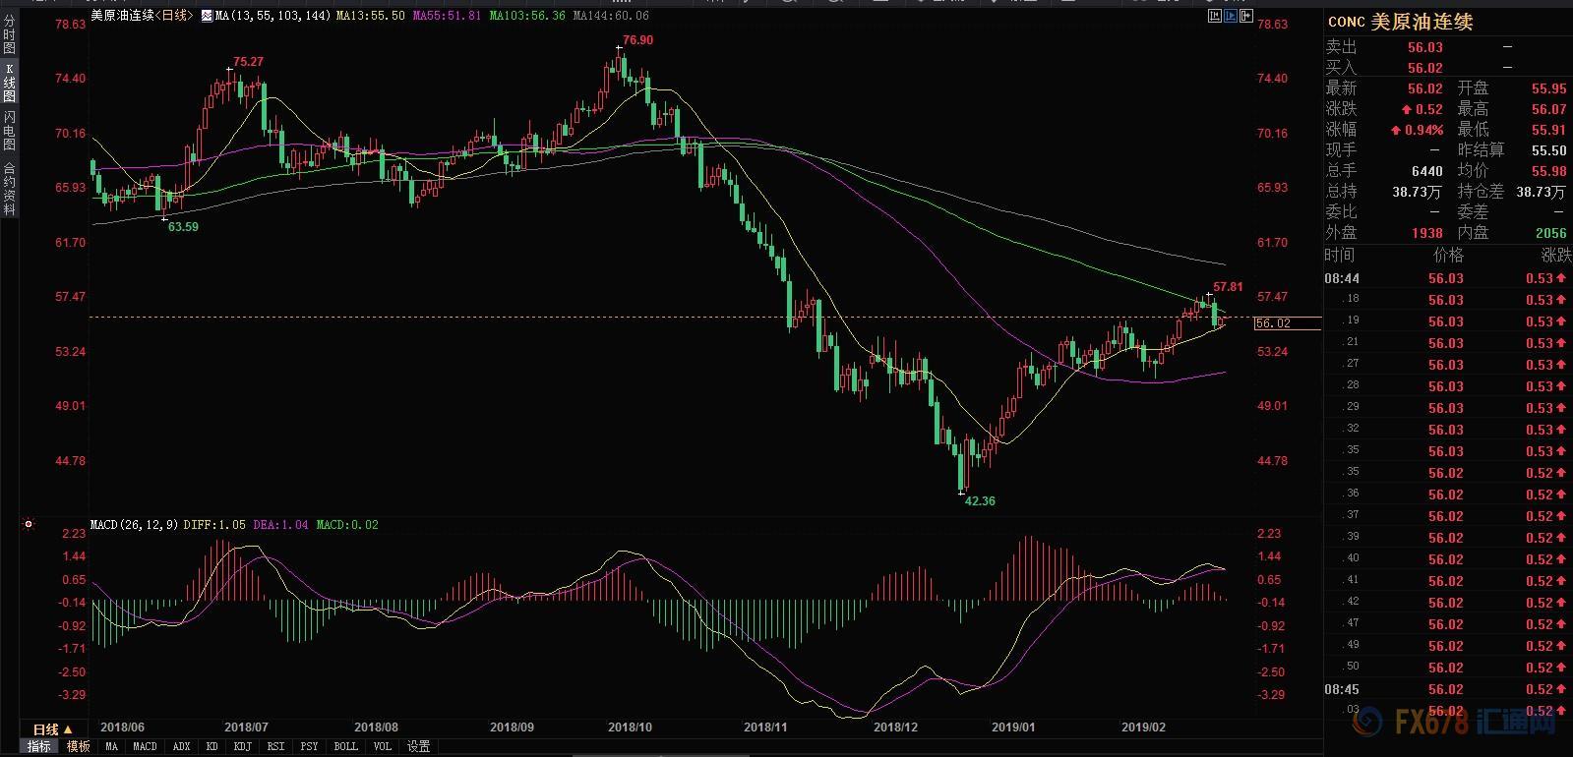Click the red gear icon beside MACD panel
This screenshot has height=757, width=1573.
pos(29,524)
